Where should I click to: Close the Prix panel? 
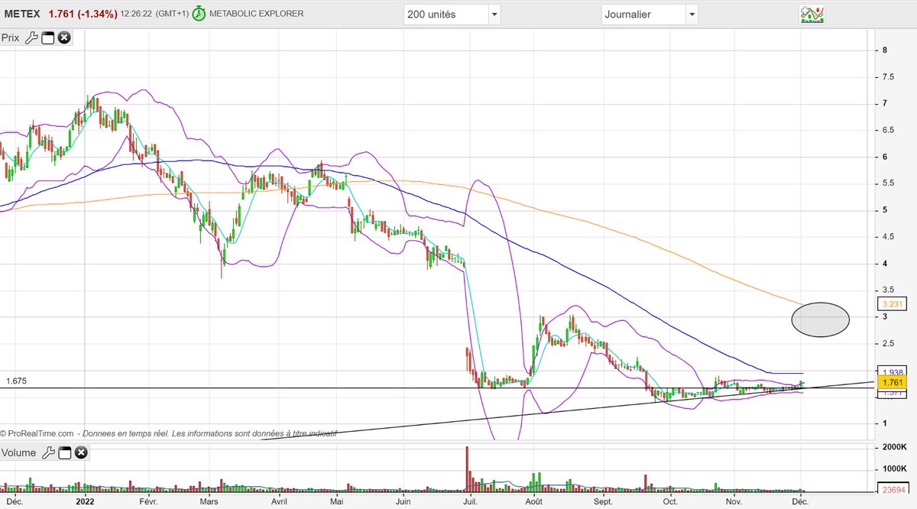tap(64, 37)
